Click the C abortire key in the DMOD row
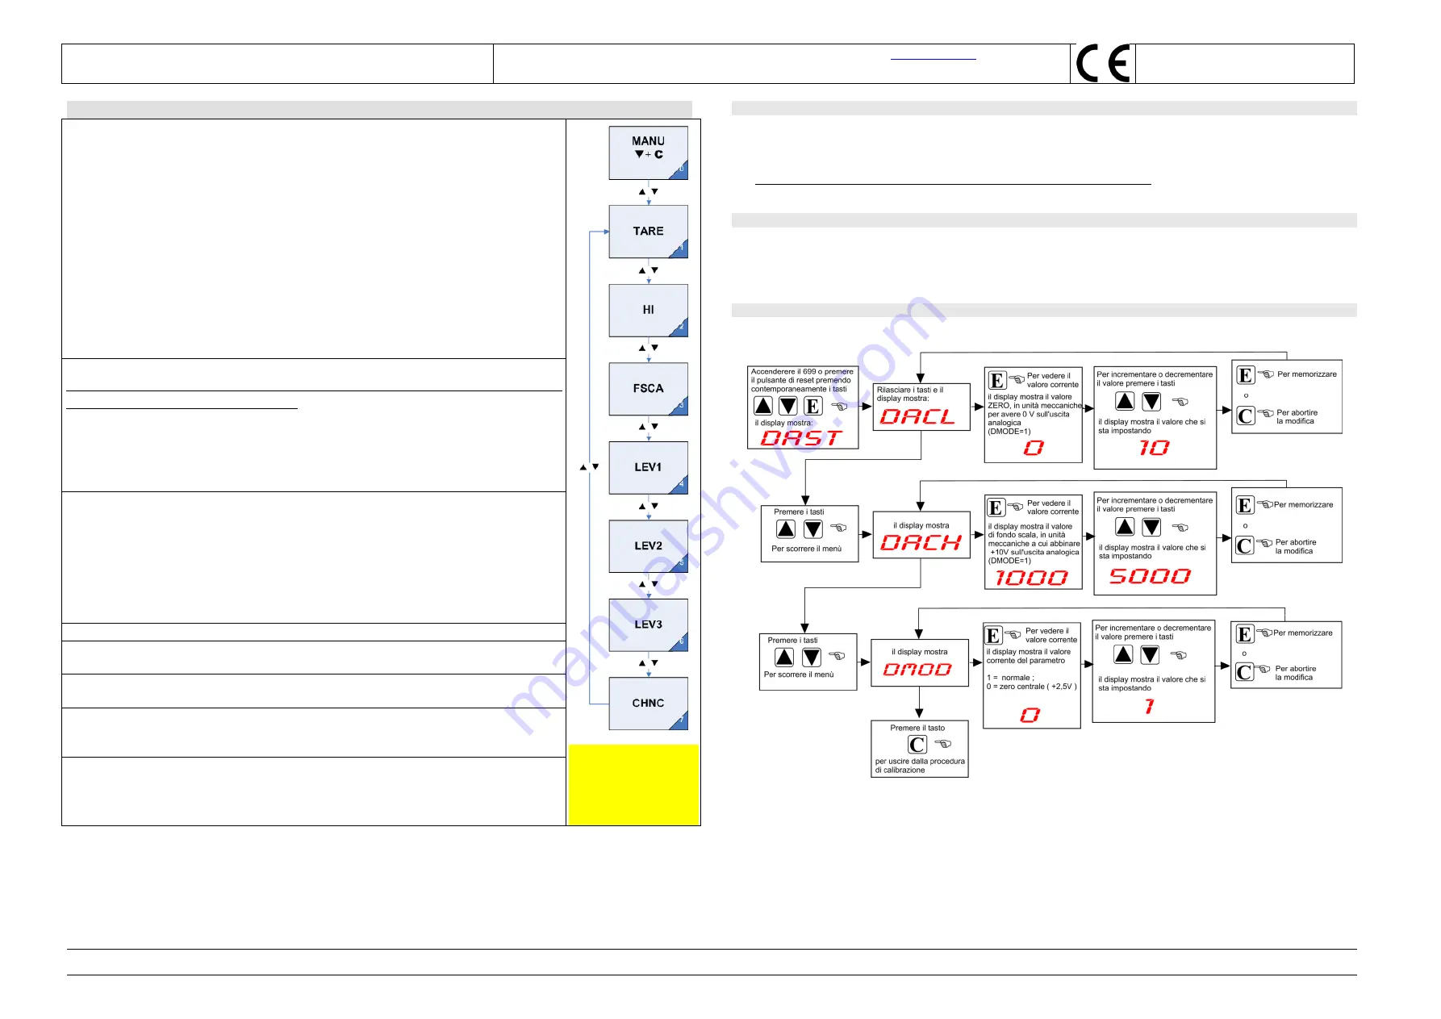1441x1019 pixels. (x=1245, y=672)
